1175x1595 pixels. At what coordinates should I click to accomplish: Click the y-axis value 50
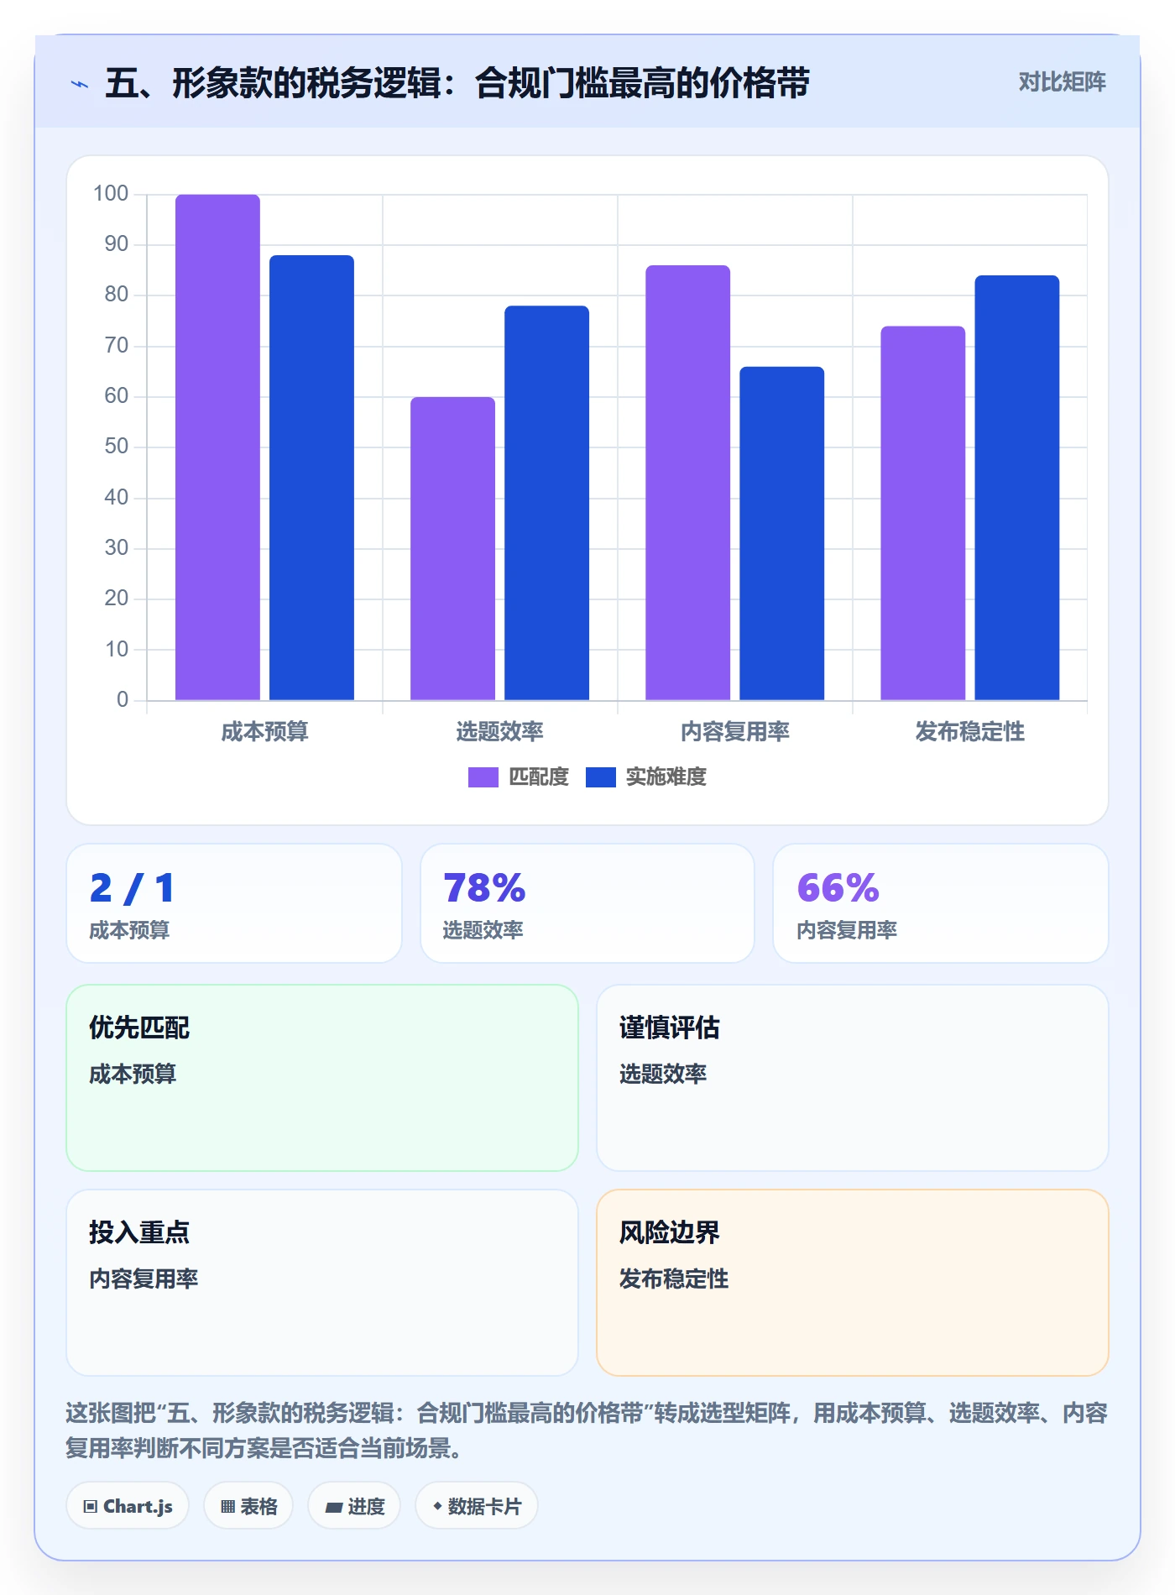(117, 447)
